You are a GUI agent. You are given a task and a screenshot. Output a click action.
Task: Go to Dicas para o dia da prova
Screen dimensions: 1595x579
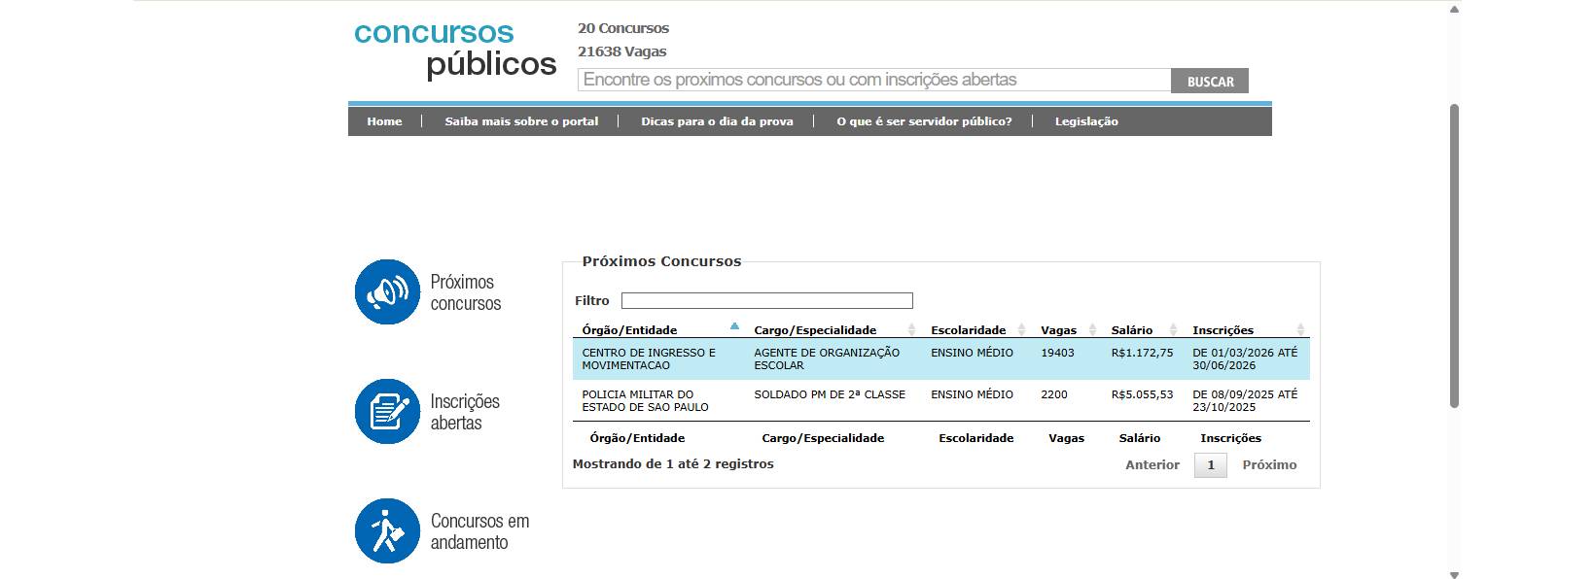pyautogui.click(x=717, y=121)
